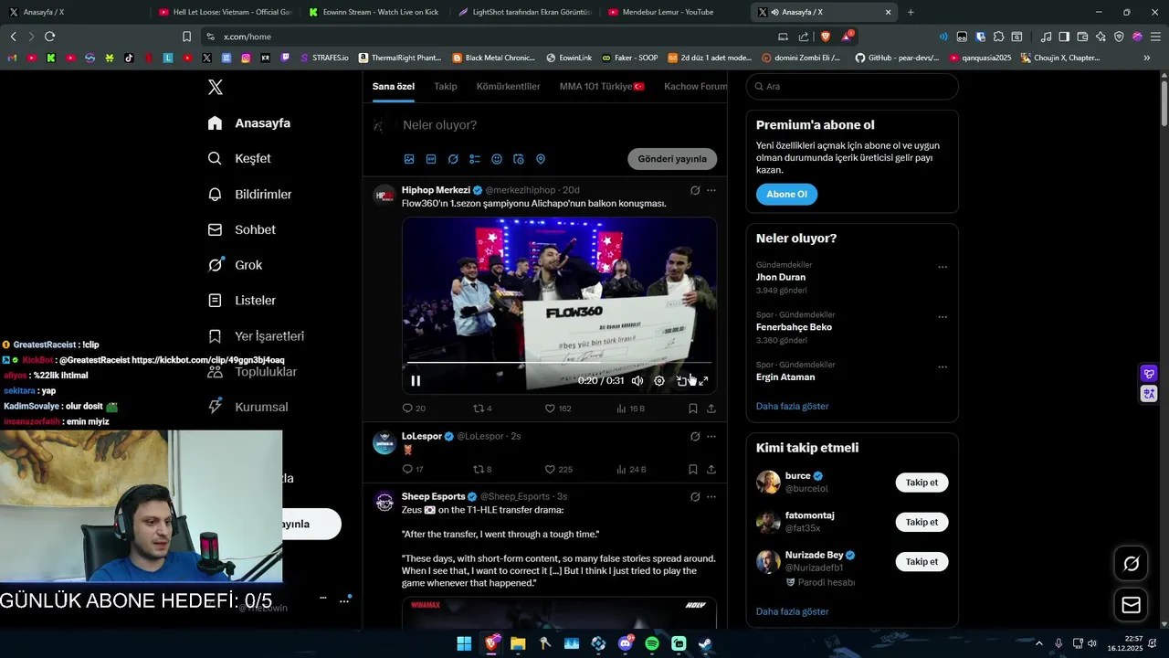This screenshot has width=1169, height=658.
Task: Open Bildirimler notifications
Action: pyautogui.click(x=250, y=195)
